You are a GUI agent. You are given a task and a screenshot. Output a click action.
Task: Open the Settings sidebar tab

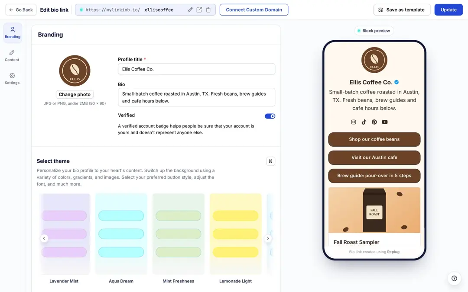(x=12, y=79)
